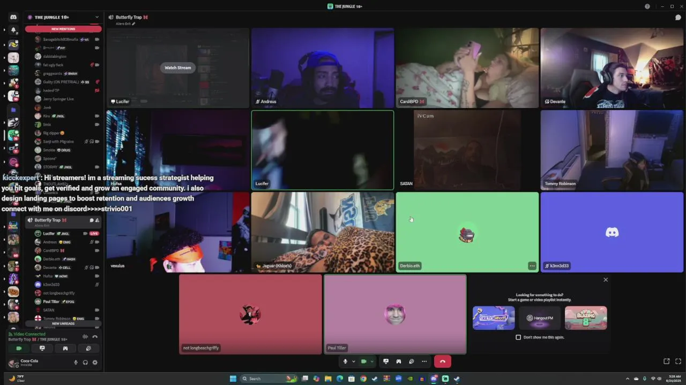Viewport: 686px width, 385px height.
Task: Show hidden system tray icons chevron
Action: pos(628,379)
